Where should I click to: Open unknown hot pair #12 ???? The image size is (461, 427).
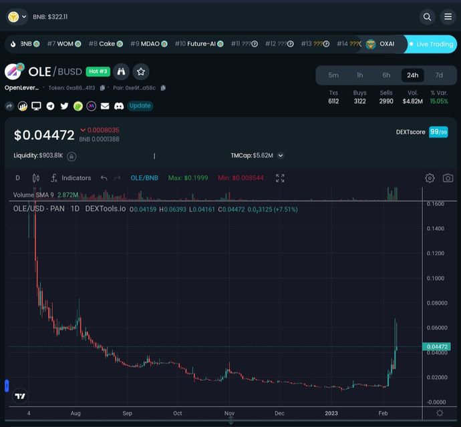pyautogui.click(x=279, y=44)
